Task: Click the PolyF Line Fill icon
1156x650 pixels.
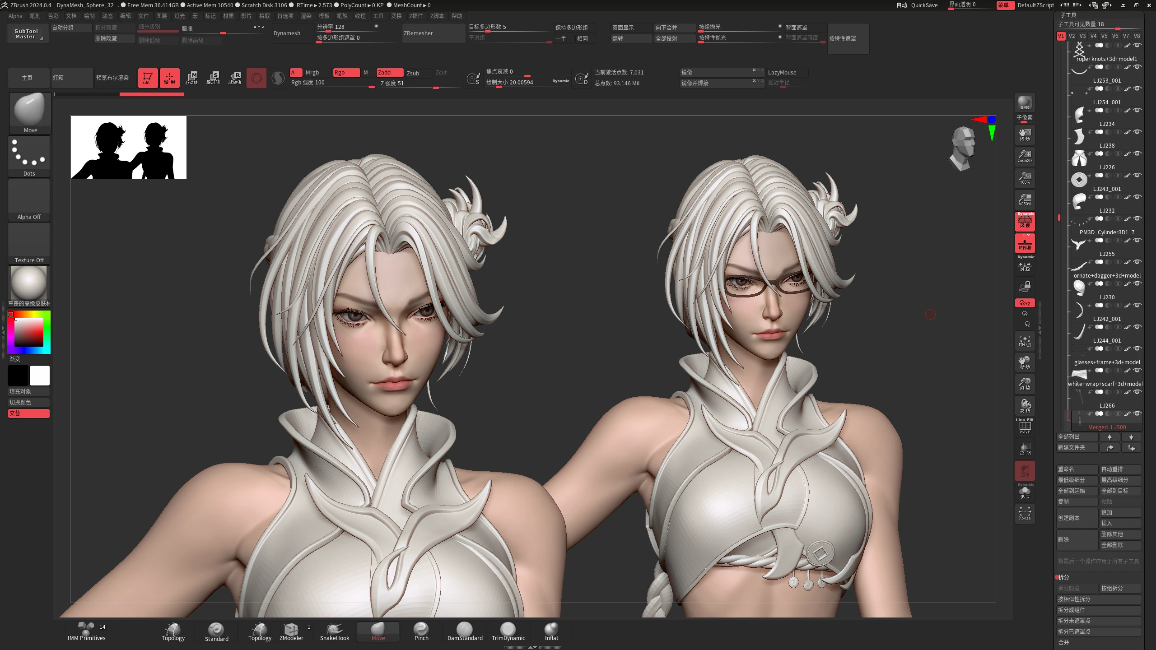Action: click(1025, 426)
